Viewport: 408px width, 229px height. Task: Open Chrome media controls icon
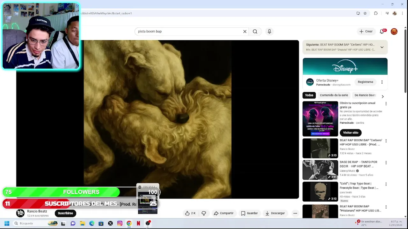click(x=387, y=13)
